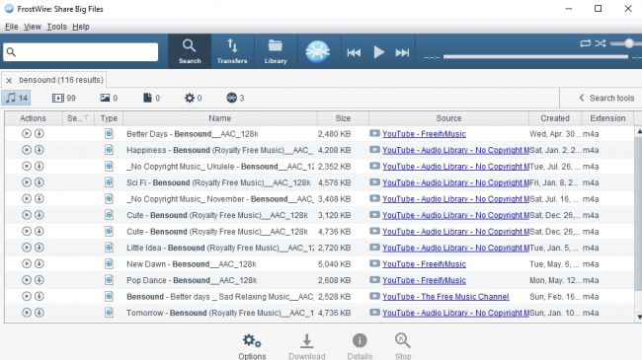
Task: Open the File menu
Action: pos(11,27)
